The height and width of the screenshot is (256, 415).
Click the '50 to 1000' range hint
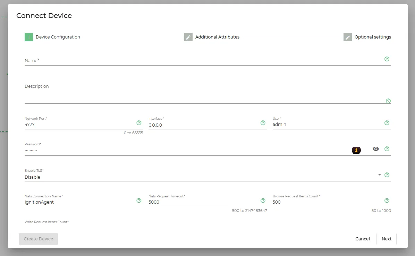pos(381,211)
